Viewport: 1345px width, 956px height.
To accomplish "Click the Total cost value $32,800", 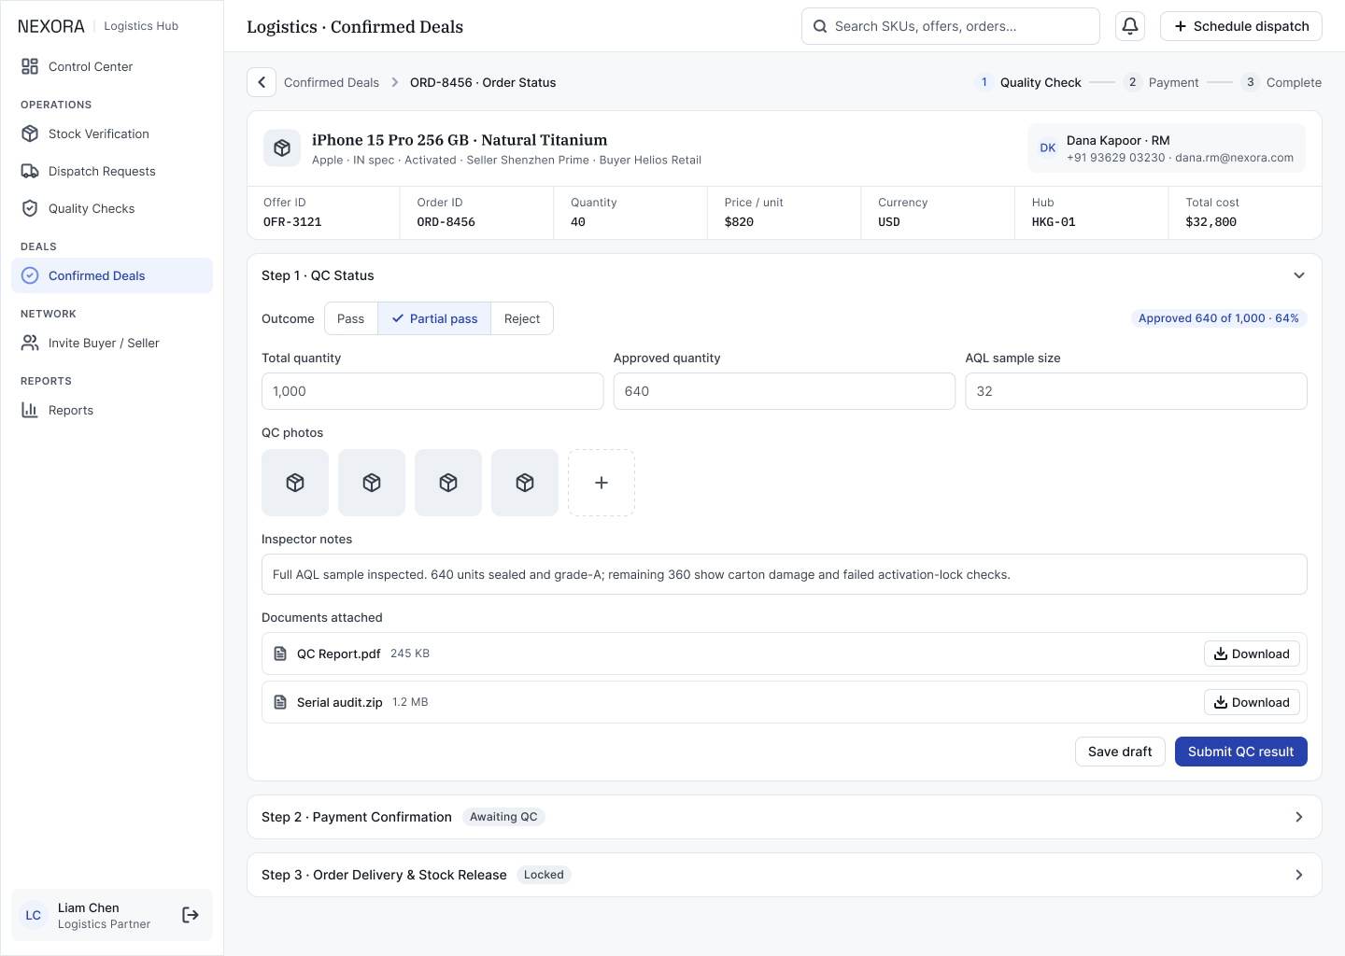I will [1210, 222].
